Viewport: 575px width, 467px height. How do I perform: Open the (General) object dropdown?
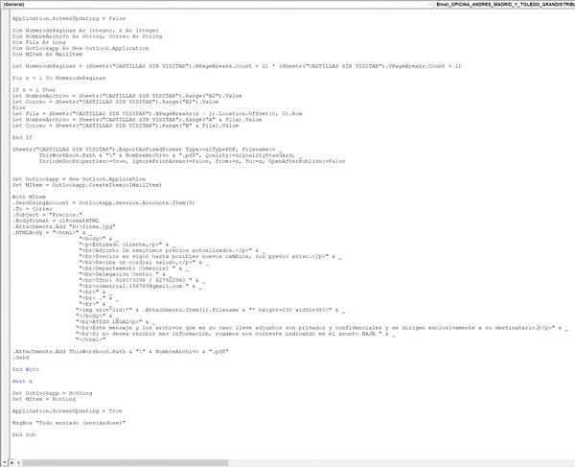[218, 5]
